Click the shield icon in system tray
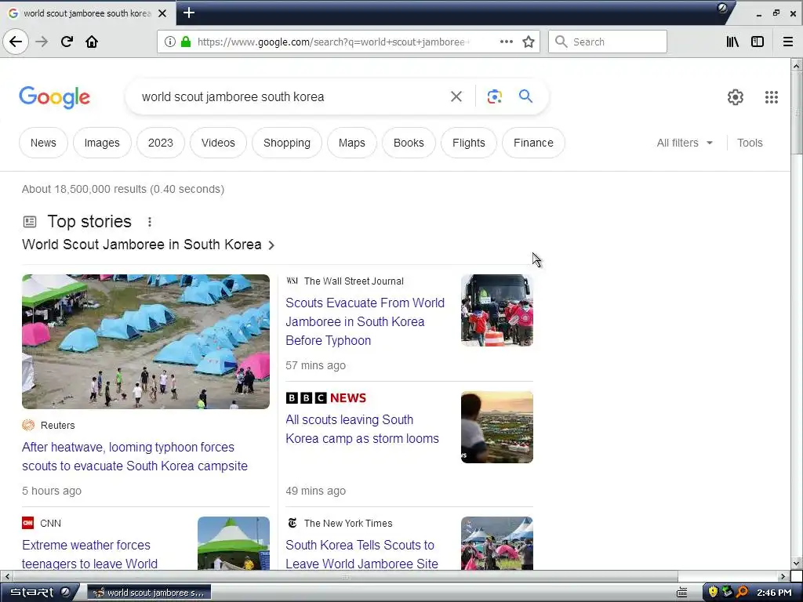 712,592
